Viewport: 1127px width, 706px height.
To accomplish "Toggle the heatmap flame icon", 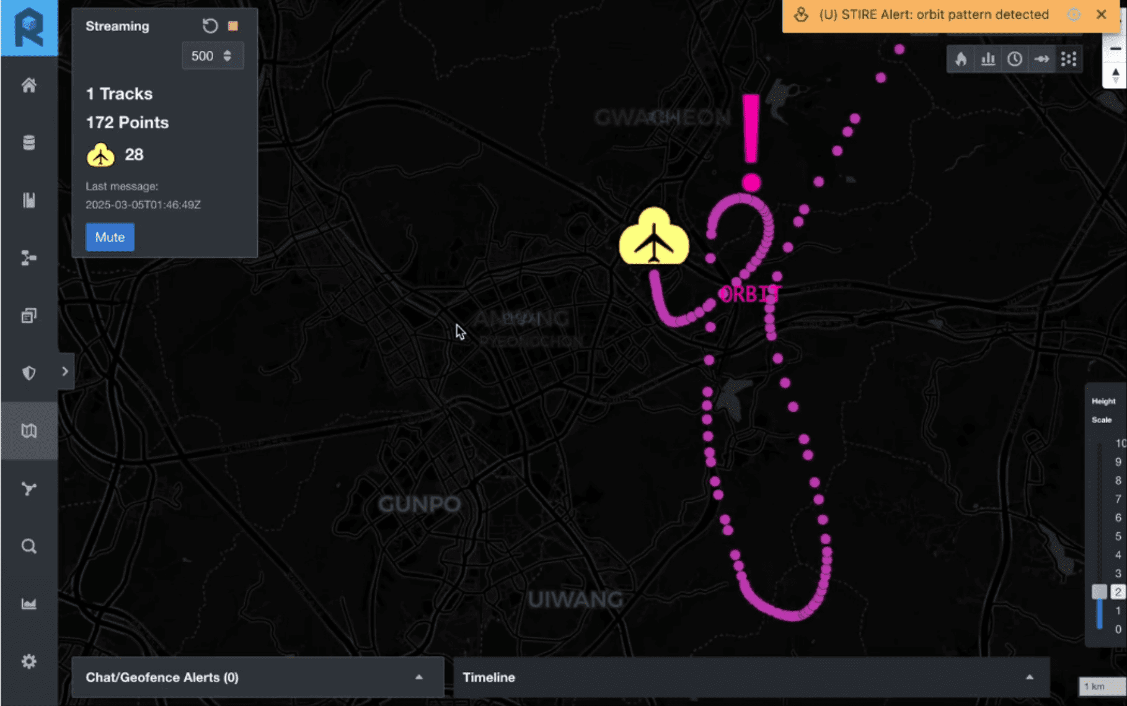I will [x=961, y=59].
